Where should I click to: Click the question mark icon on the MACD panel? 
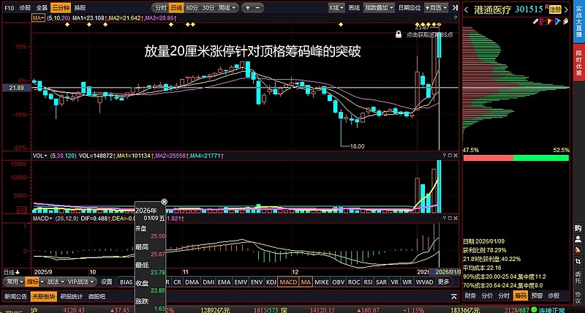[x=445, y=218]
